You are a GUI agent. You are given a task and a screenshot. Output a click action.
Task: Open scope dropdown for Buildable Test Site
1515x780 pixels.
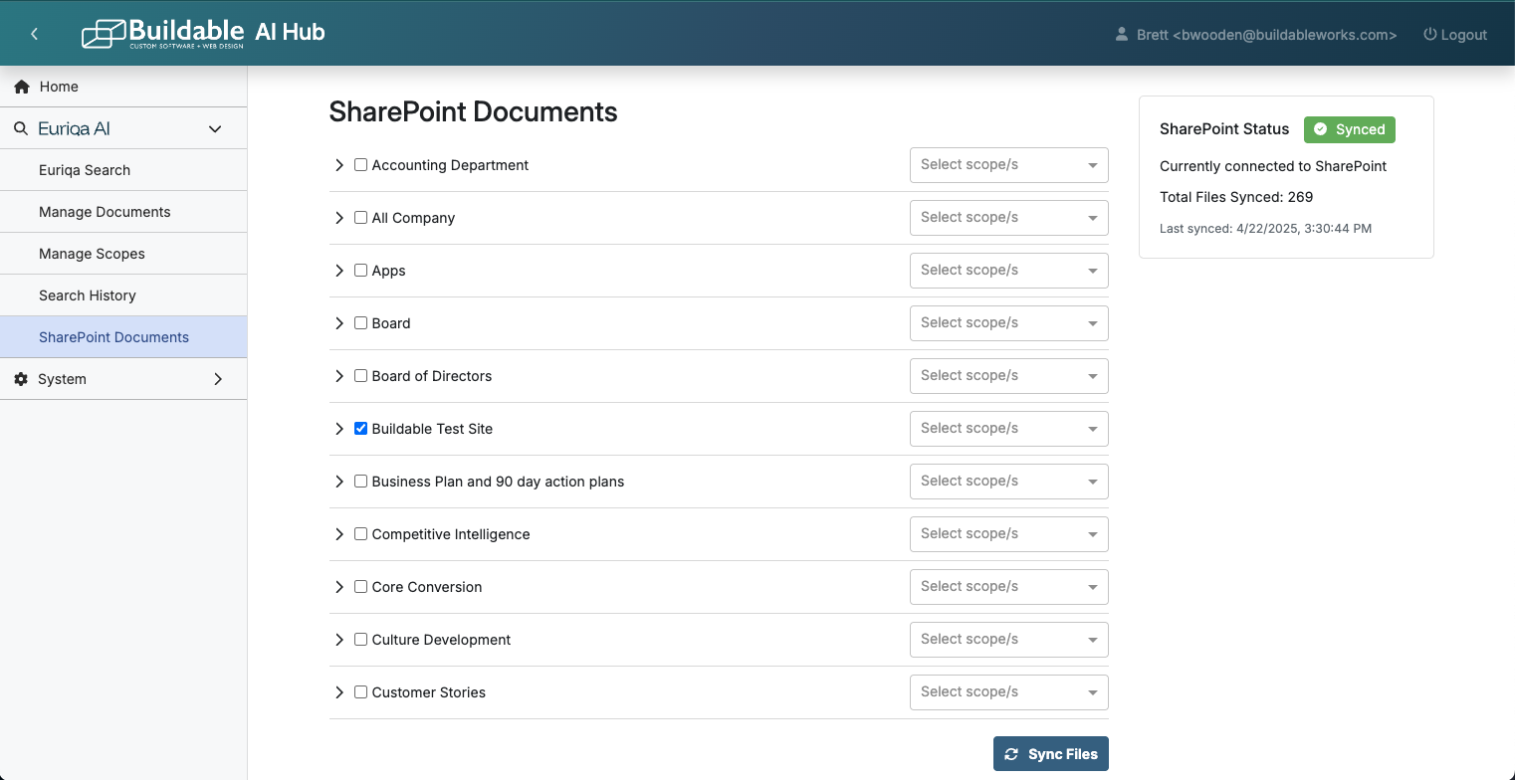[1009, 429]
